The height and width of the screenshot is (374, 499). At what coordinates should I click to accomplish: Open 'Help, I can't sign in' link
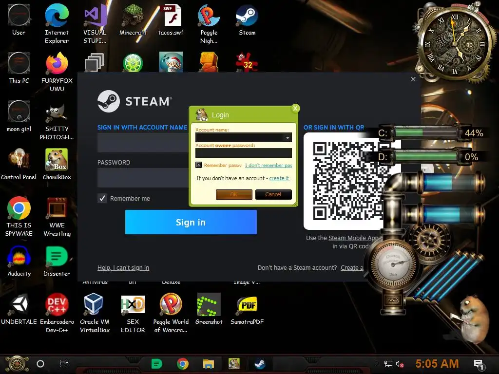pos(123,268)
